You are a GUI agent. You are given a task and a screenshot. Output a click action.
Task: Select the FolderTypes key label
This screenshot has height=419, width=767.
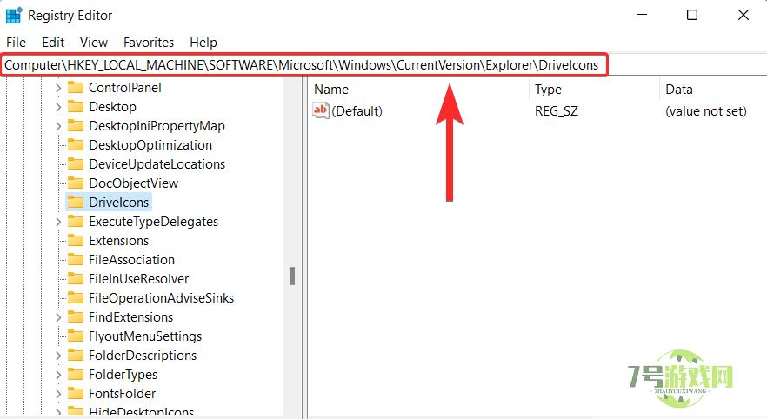123,375
